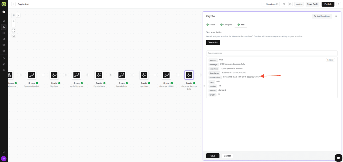Fit workflow to screen with fullscreen icon

tap(14, 30)
